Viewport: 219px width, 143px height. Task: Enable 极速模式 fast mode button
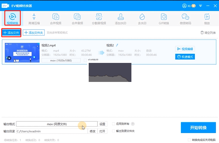tap(185, 57)
